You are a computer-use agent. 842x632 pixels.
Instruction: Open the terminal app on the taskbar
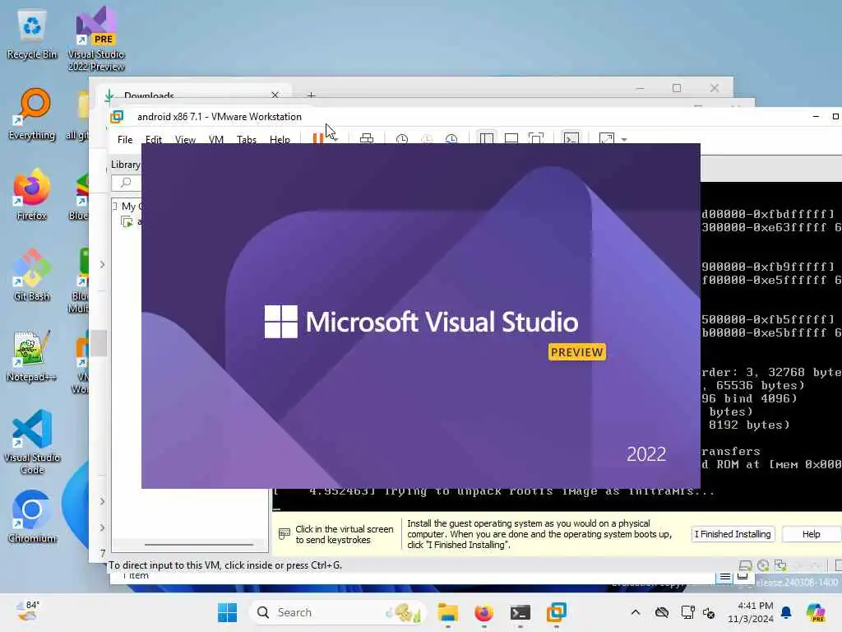[x=520, y=612]
